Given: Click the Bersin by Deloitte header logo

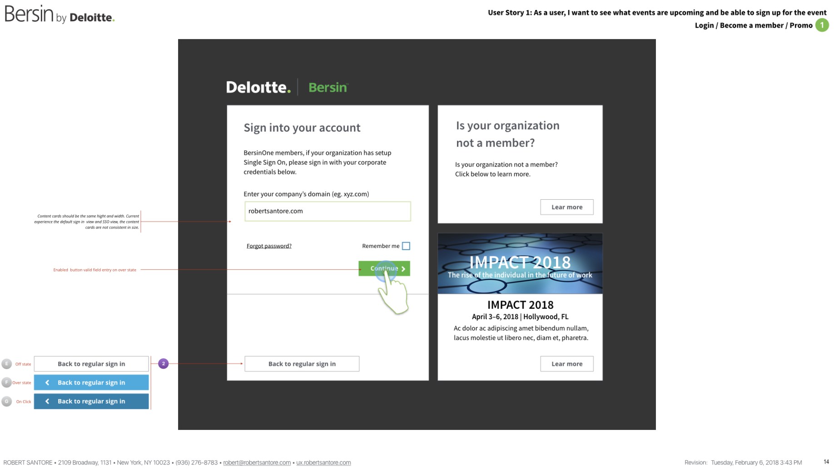Looking at the screenshot, I should click(60, 15).
